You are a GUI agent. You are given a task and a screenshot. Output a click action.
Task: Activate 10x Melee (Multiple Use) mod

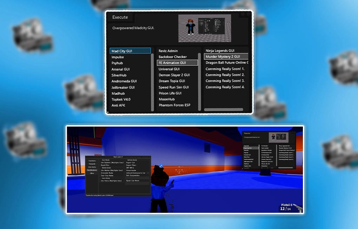(x=112, y=170)
